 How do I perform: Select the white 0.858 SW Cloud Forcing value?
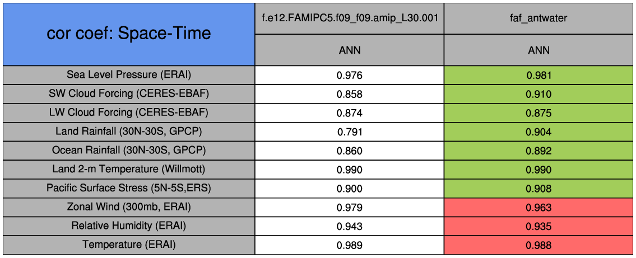coord(350,94)
